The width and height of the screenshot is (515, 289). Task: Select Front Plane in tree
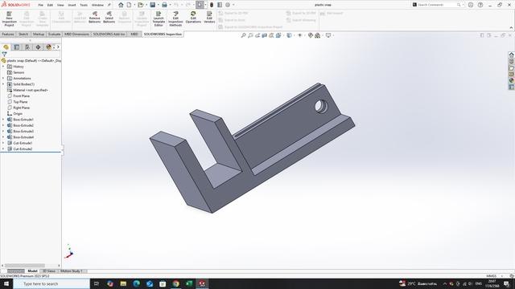point(22,96)
